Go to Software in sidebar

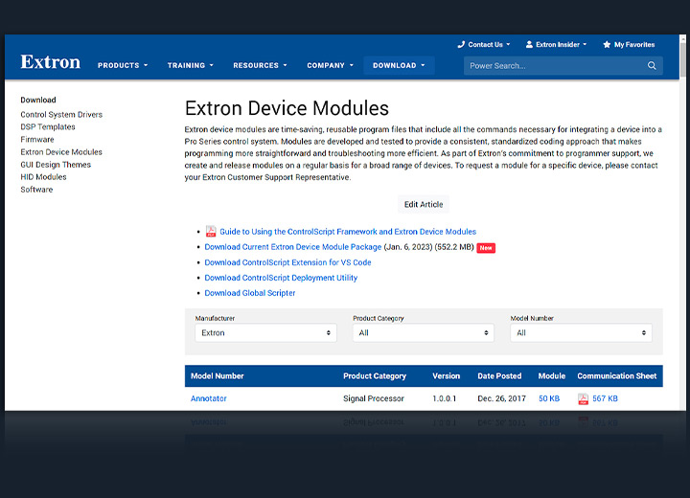tap(36, 190)
